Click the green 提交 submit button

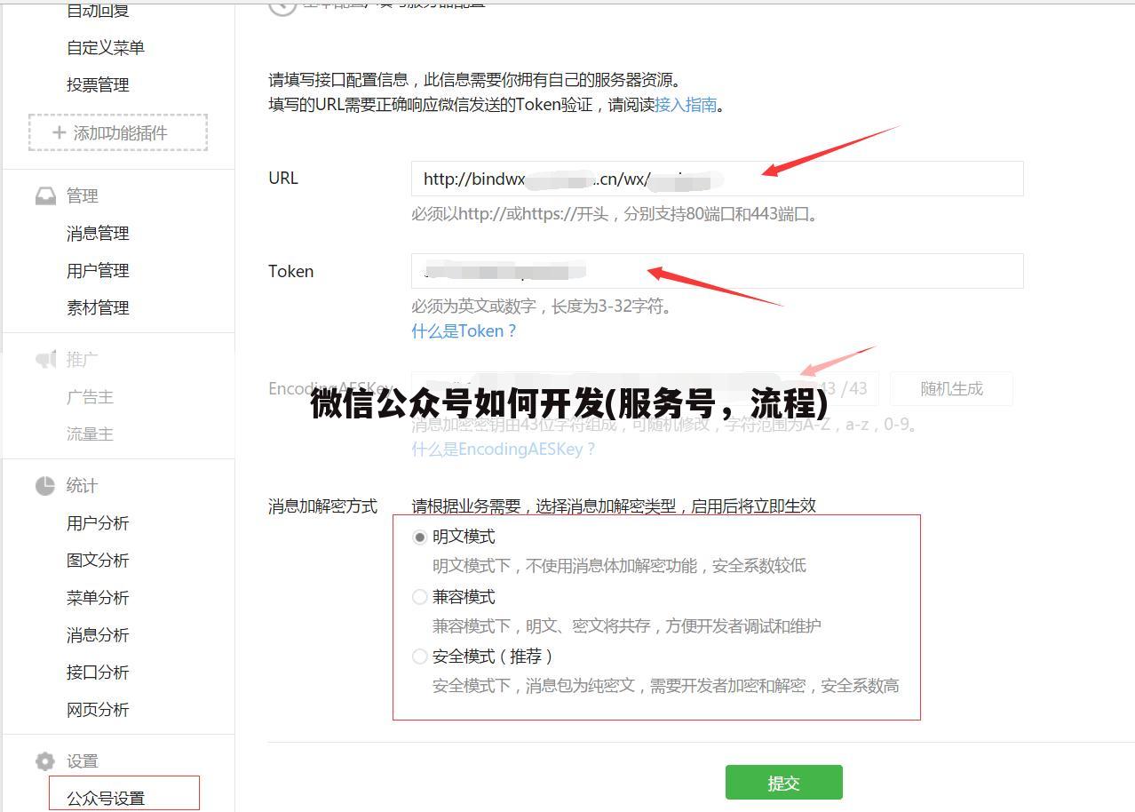(782, 782)
